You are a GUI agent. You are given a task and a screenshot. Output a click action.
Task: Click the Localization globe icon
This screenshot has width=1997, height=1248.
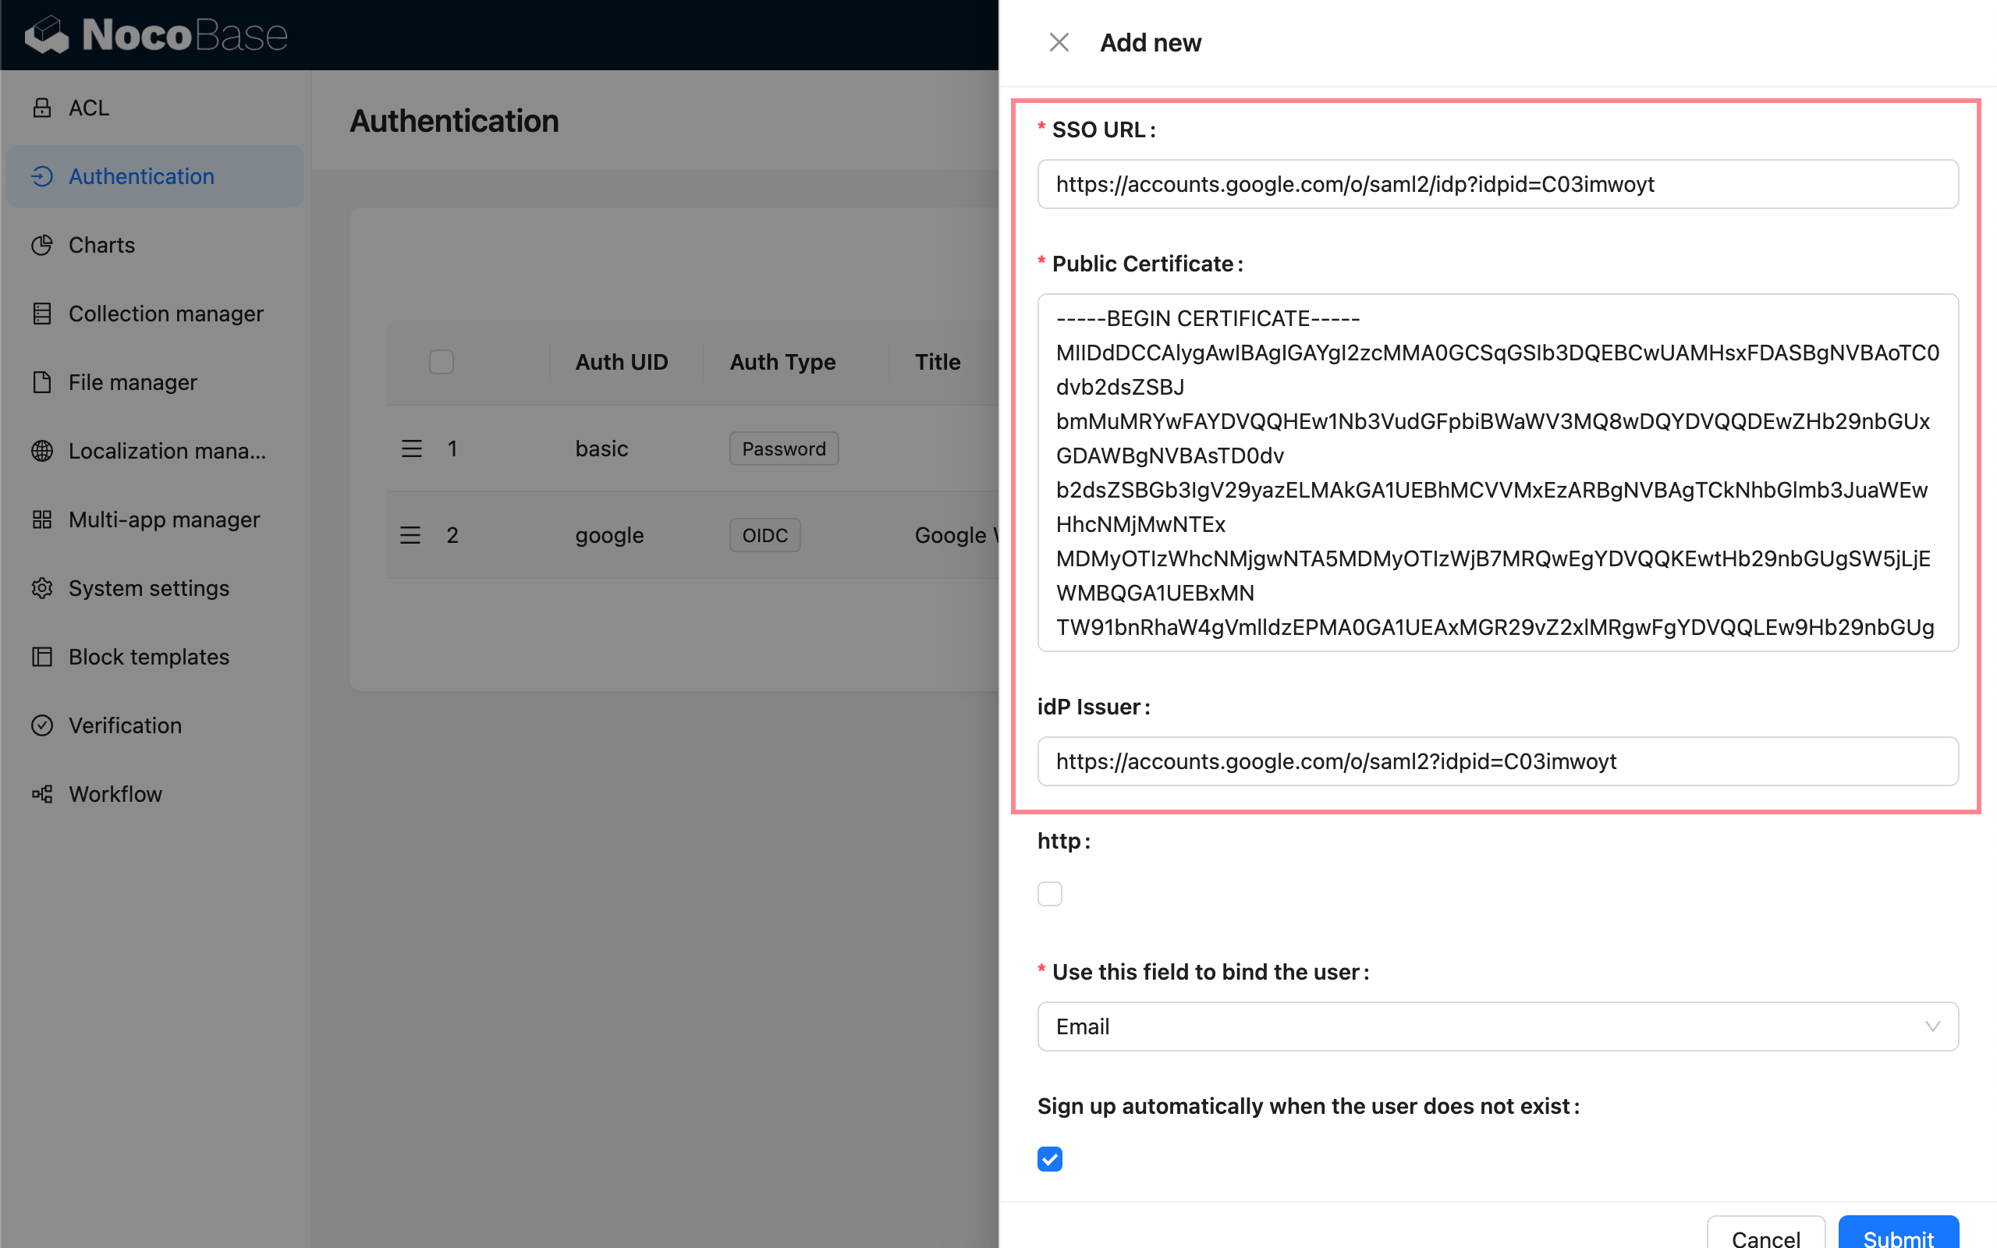[42, 451]
